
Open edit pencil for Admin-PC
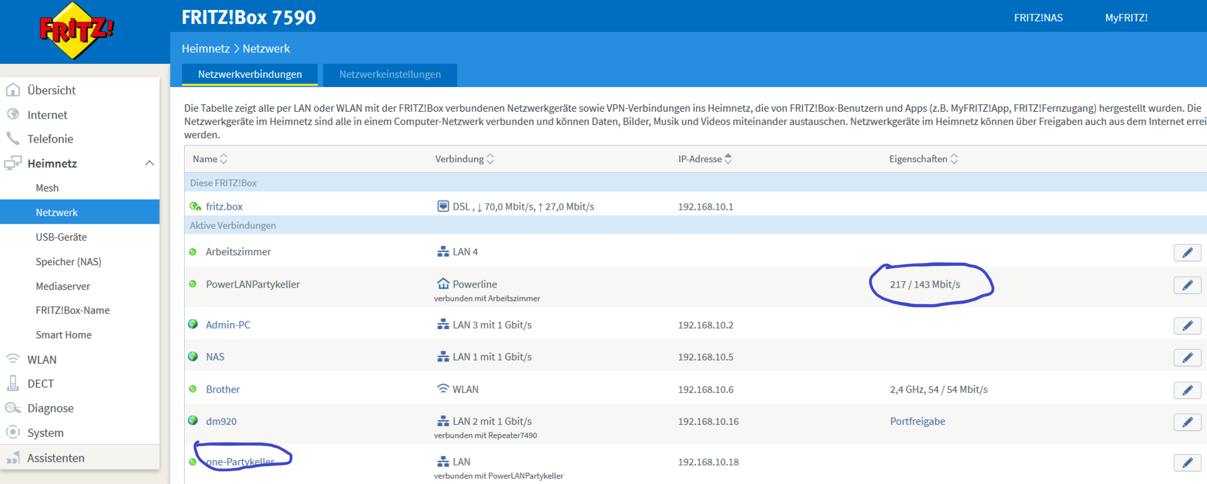[1187, 325]
